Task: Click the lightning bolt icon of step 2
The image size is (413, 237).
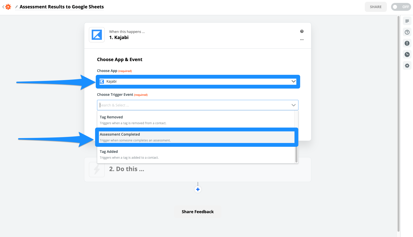Action: point(97,169)
